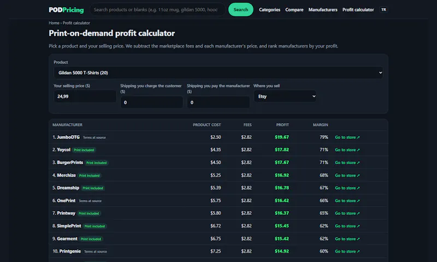Click the JumboDTG manufacturer name

(68, 137)
